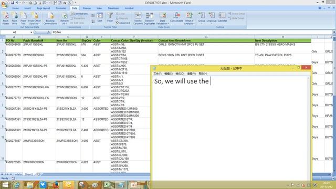The height and width of the screenshot is (189, 336).
Task: Open Windows Start button
Action: click(x=5, y=185)
